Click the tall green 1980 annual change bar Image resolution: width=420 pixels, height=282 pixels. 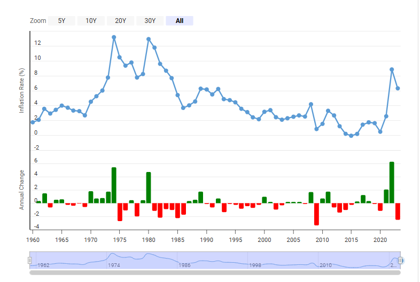(x=149, y=187)
